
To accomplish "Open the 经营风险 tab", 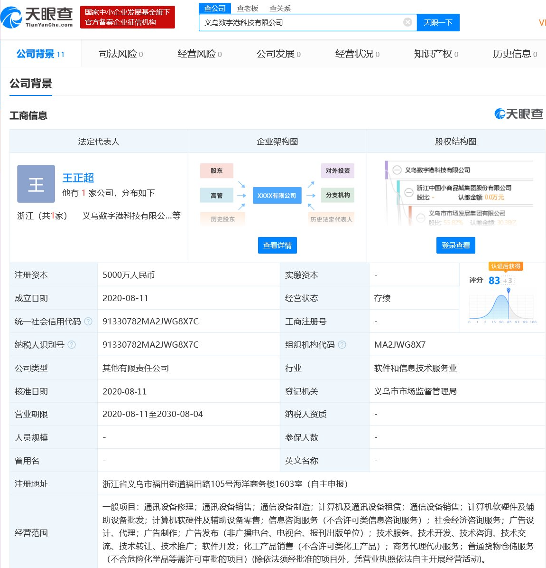I will click(200, 54).
